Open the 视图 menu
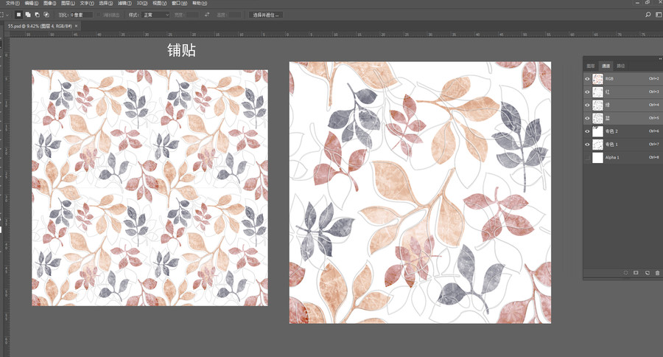Image resolution: width=663 pixels, height=357 pixels. point(159,3)
